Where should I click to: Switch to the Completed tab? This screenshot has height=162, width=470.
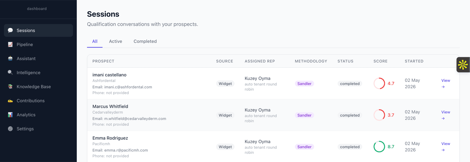coord(145,41)
